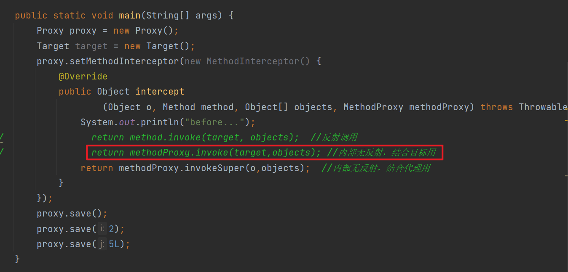
Task: Click the greyed unused 'target' variable
Action: tap(91, 46)
